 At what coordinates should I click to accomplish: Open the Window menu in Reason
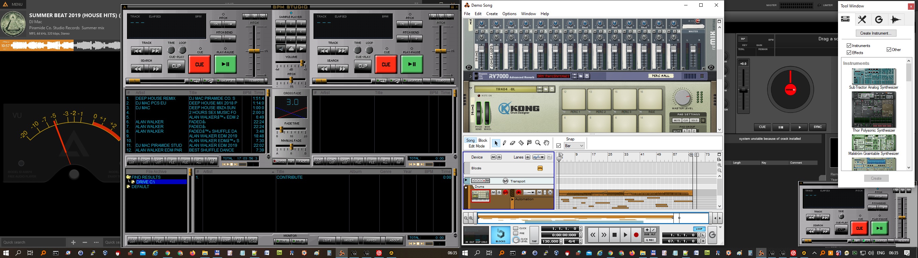tap(528, 14)
